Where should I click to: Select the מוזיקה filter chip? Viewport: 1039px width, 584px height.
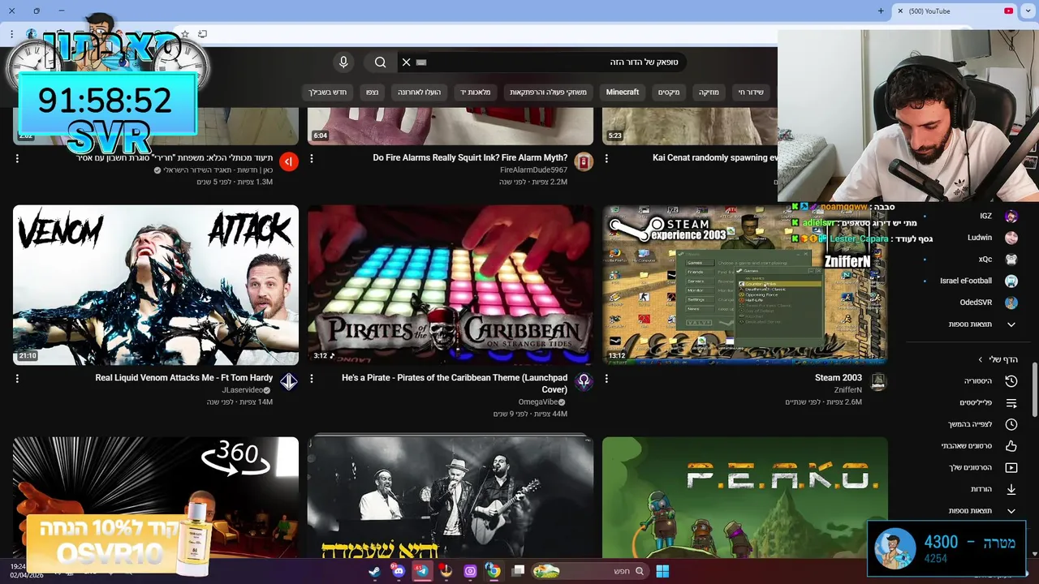click(x=709, y=92)
